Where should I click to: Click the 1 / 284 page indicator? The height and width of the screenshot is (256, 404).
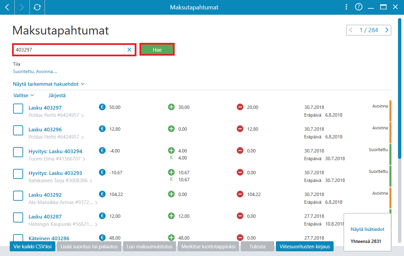[369, 30]
